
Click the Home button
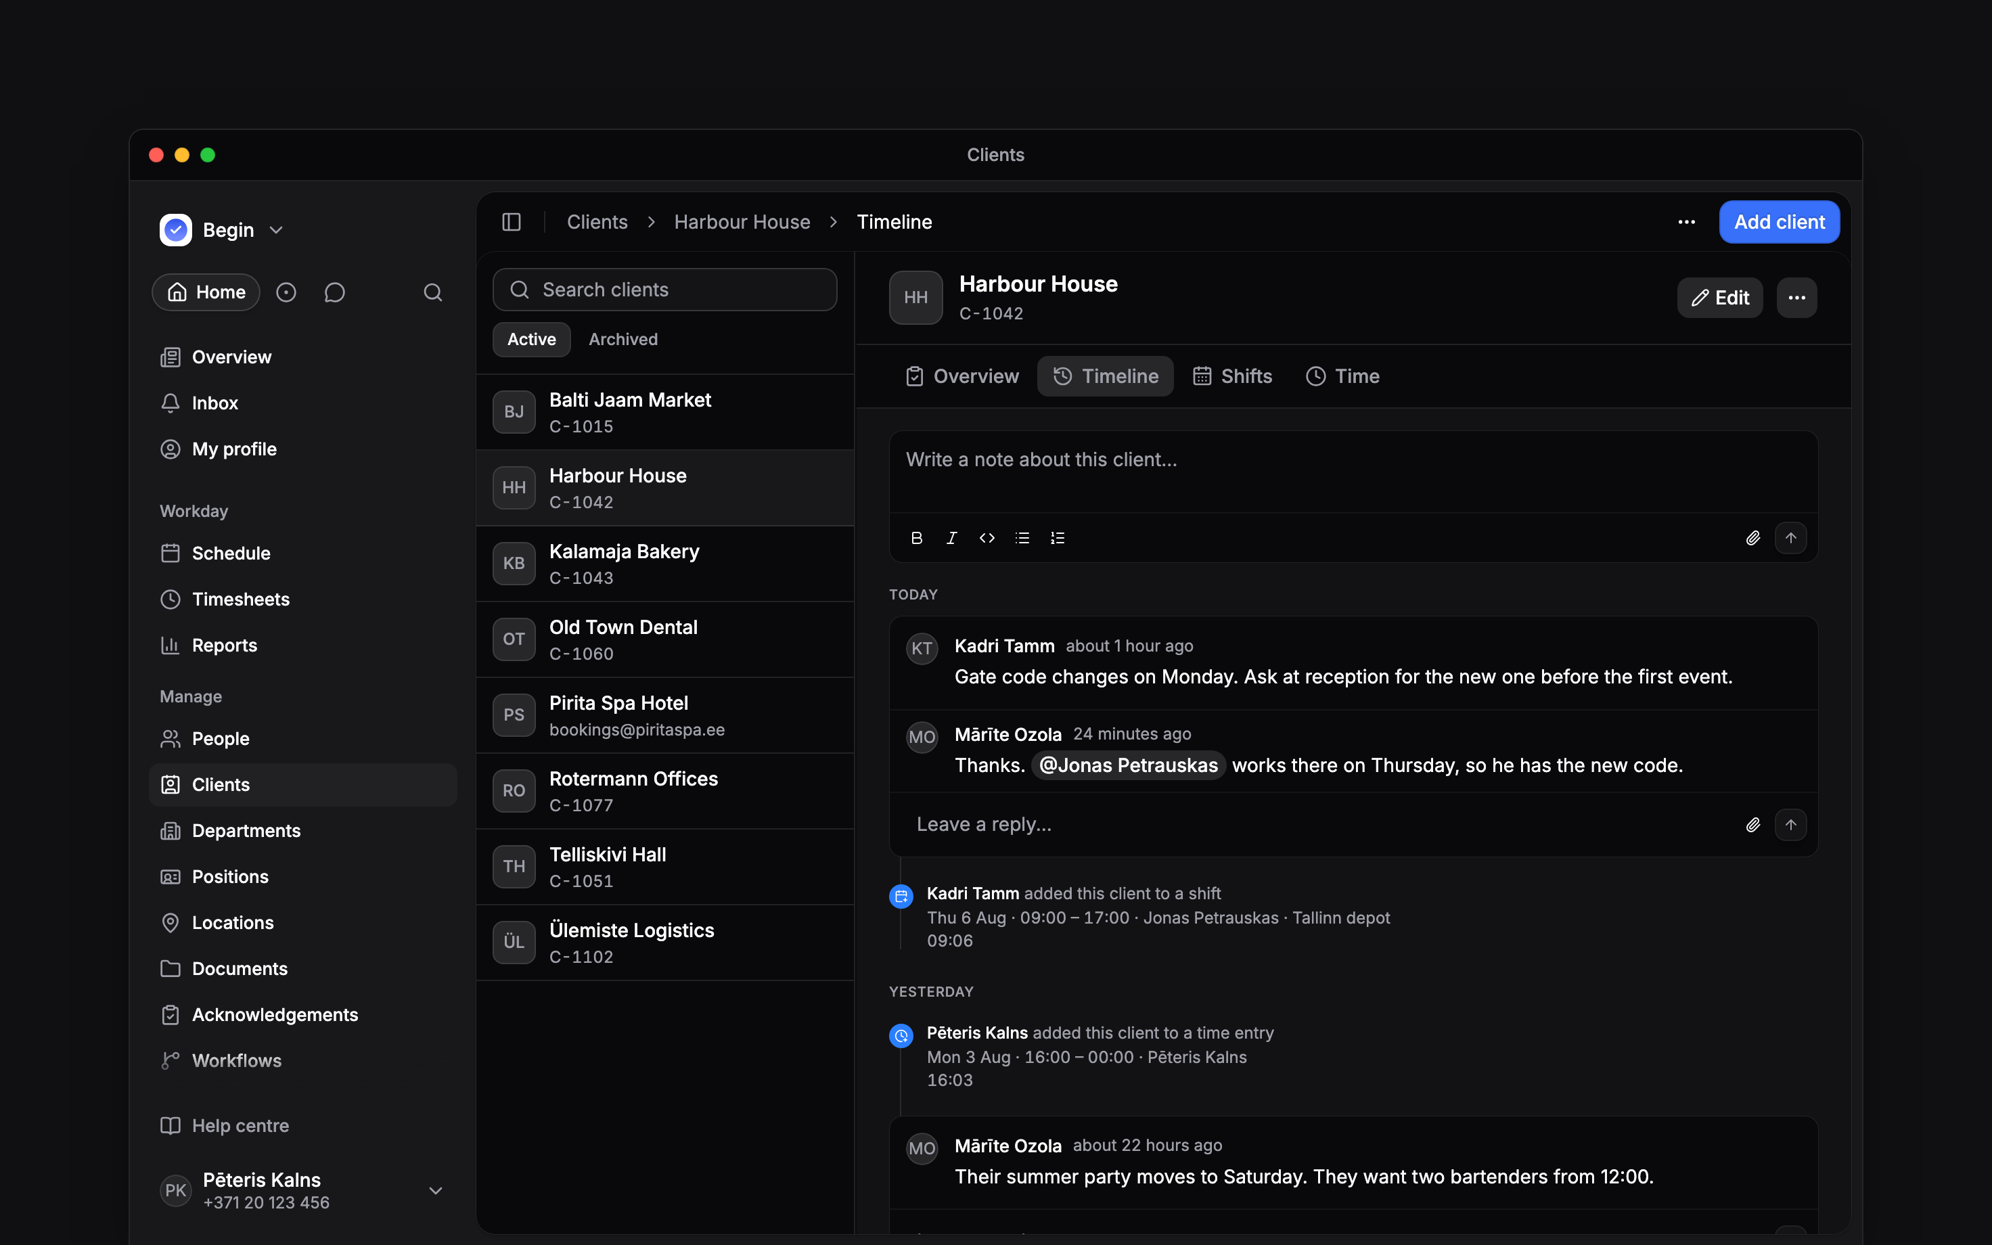click(206, 292)
